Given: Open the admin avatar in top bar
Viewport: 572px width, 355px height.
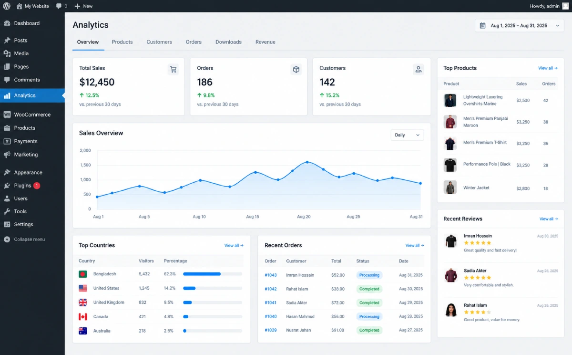Looking at the screenshot, I should click(565, 6).
